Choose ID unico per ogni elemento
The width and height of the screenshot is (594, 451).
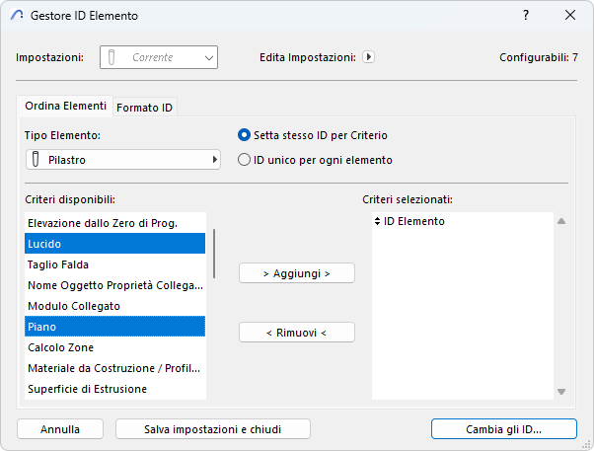point(244,160)
